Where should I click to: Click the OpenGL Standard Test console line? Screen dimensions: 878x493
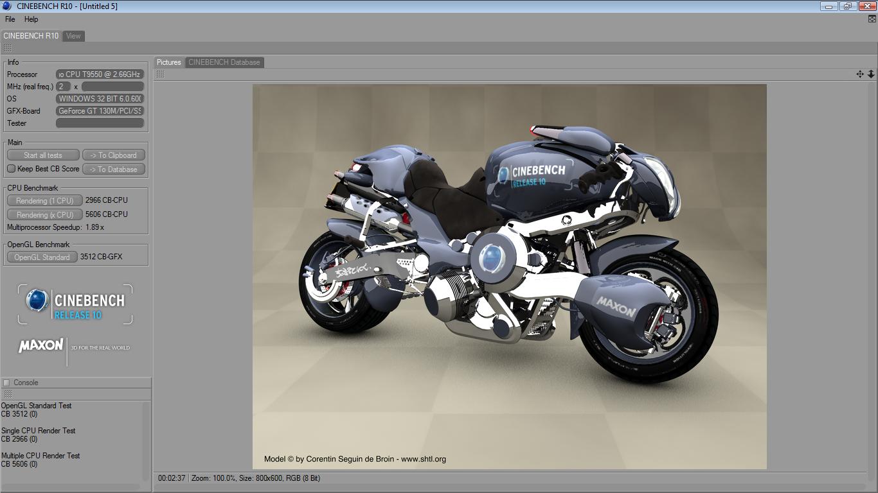coord(37,406)
